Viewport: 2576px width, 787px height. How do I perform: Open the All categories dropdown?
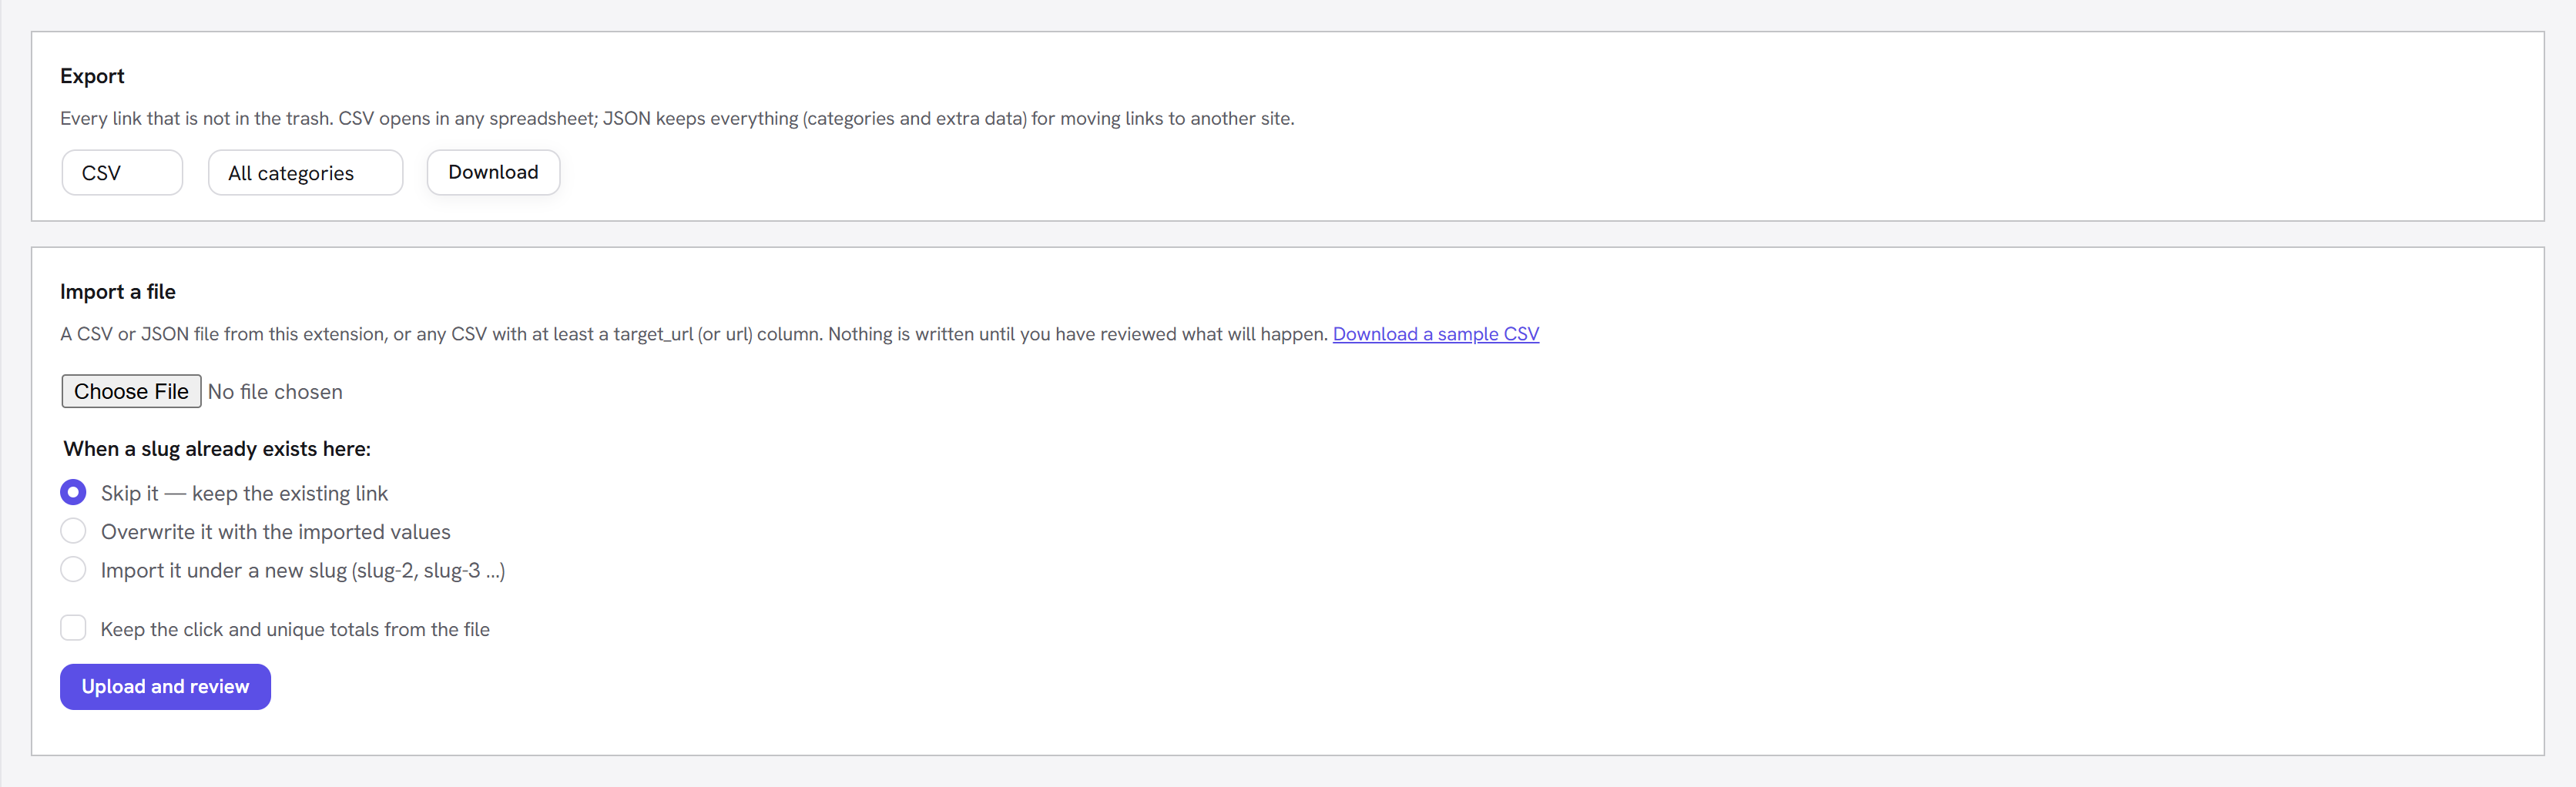[305, 173]
